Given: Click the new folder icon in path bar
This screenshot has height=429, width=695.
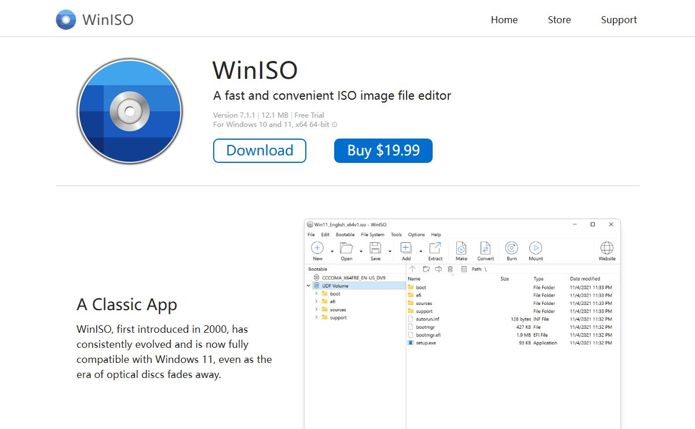Looking at the screenshot, I should pos(426,269).
